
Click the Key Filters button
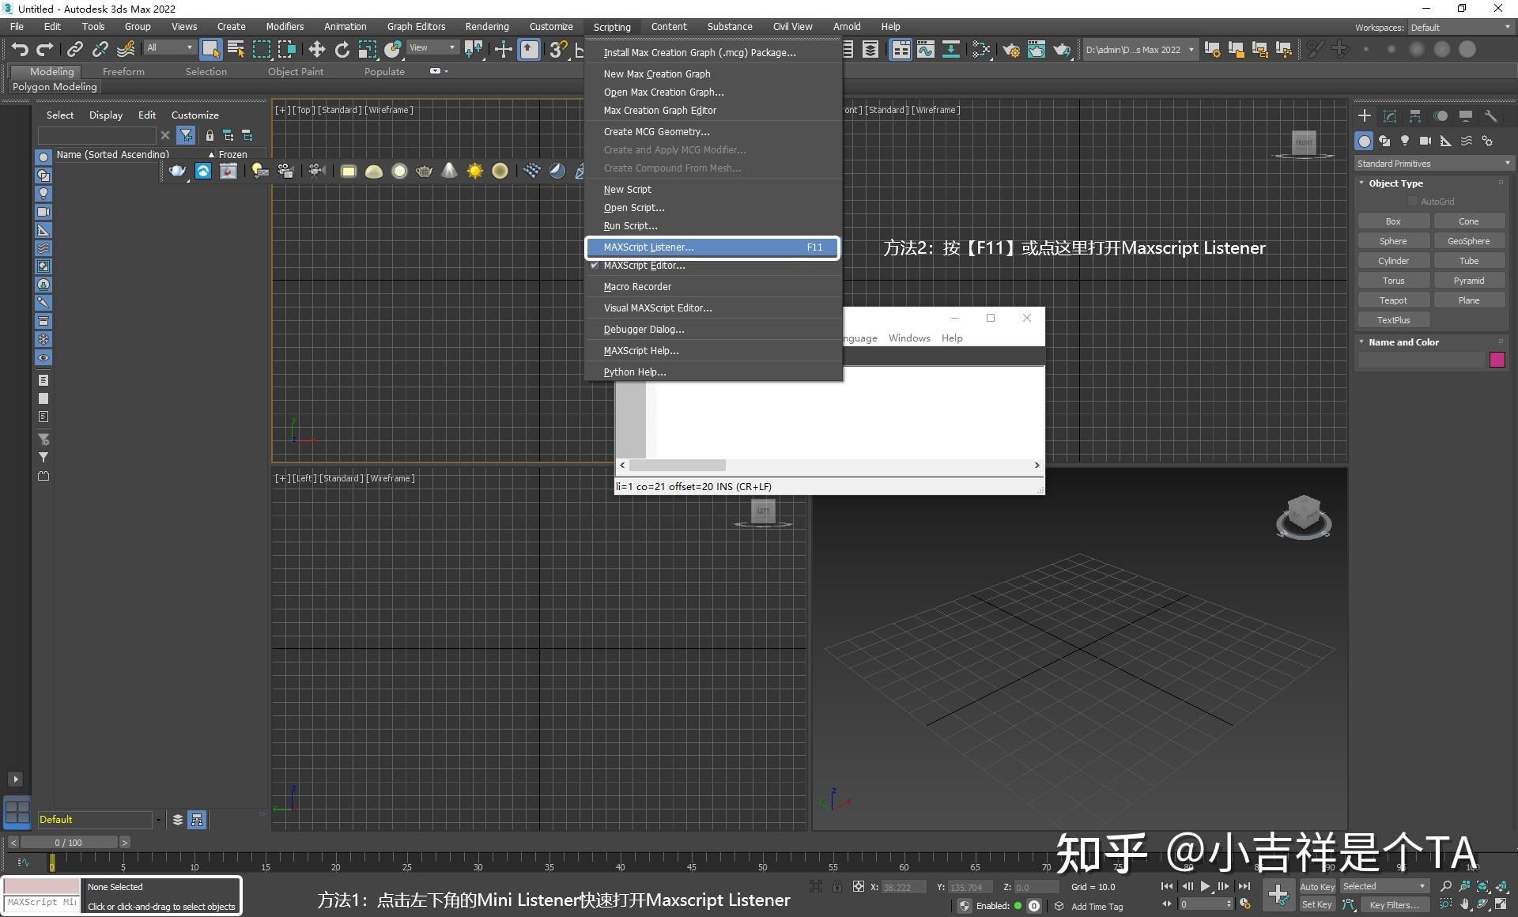tap(1394, 904)
